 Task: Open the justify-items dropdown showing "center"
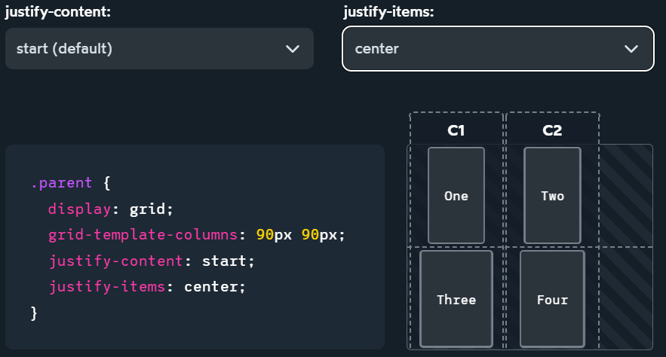(x=497, y=49)
